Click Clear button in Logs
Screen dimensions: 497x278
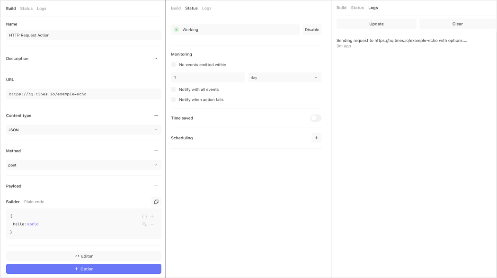457,24
